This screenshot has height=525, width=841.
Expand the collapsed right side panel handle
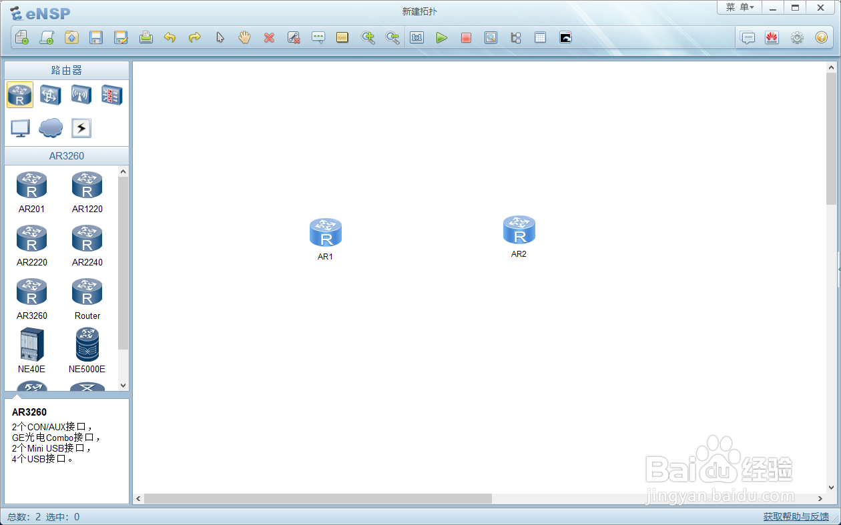(x=839, y=268)
